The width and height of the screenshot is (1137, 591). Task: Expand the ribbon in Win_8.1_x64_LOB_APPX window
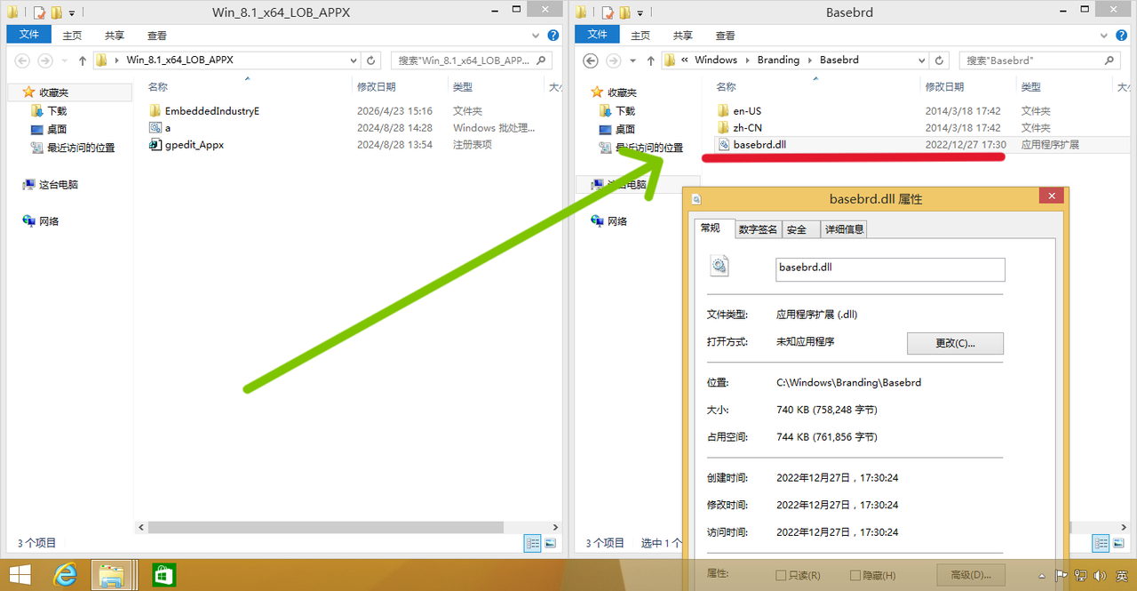pyautogui.click(x=536, y=36)
